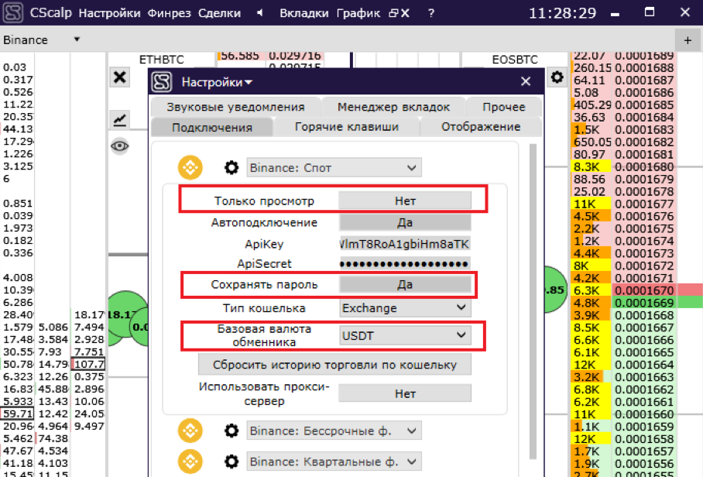
Task: Click the logo icon in the Настройки dialog
Action: [x=162, y=81]
